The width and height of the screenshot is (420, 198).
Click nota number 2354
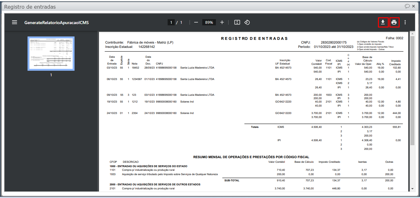[135, 113]
